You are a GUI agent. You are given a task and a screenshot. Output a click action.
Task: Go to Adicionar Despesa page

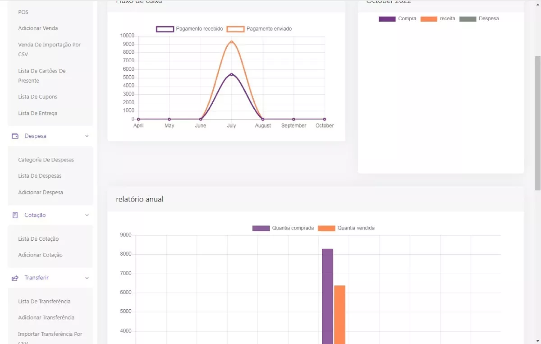tap(40, 192)
